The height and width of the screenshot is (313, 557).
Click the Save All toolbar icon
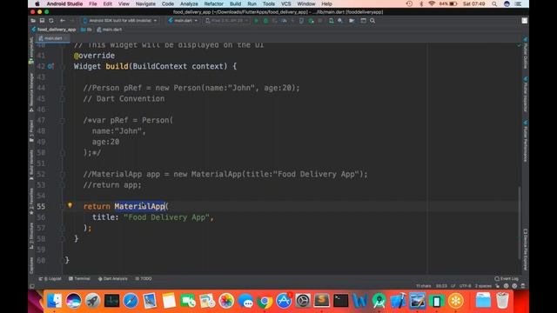pyautogui.click(x=42, y=21)
